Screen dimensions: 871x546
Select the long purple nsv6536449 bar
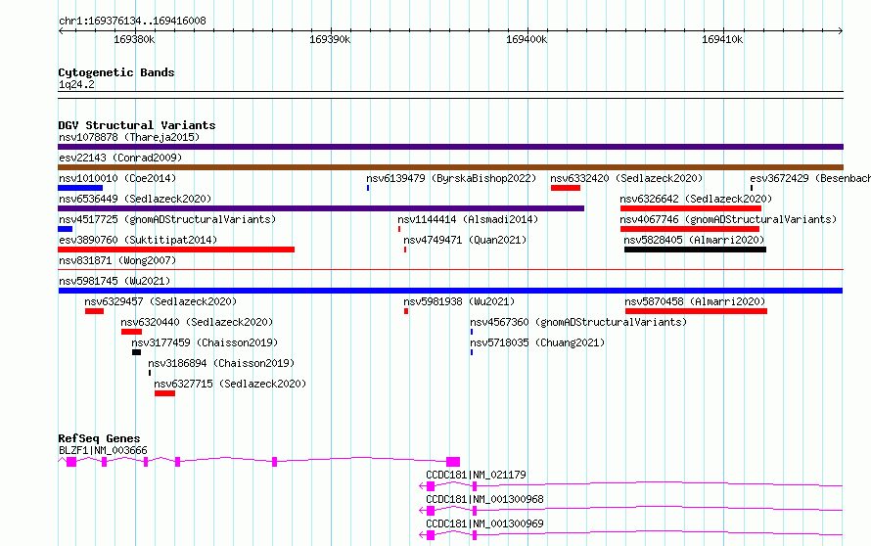[x=321, y=208]
